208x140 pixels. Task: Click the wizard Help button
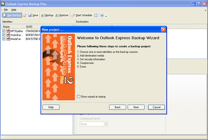point(51,107)
